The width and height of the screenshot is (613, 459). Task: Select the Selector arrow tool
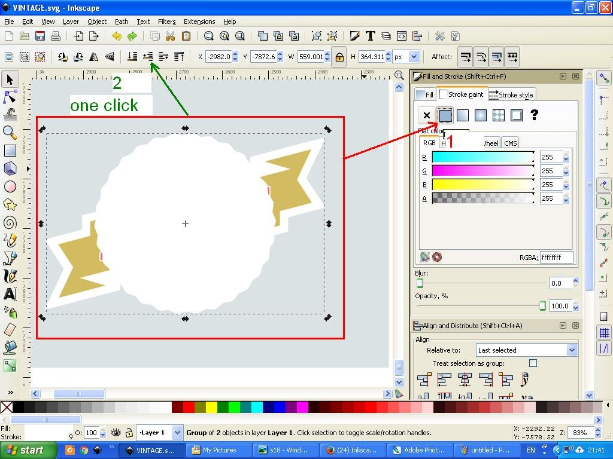pyautogui.click(x=10, y=79)
